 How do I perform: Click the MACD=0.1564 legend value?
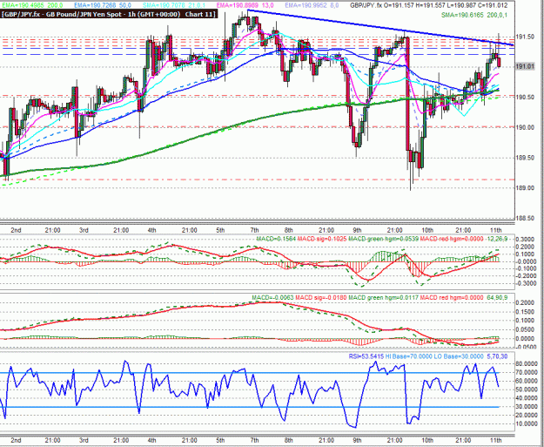click(x=275, y=239)
